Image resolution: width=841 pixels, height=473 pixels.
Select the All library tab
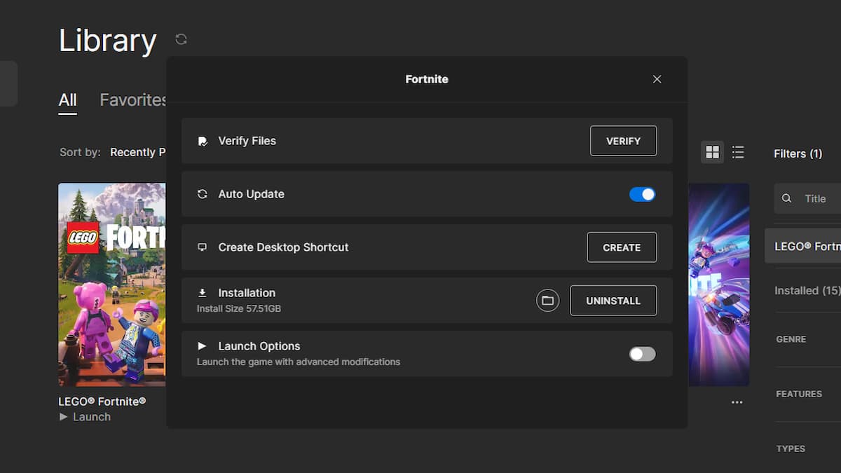click(x=67, y=100)
